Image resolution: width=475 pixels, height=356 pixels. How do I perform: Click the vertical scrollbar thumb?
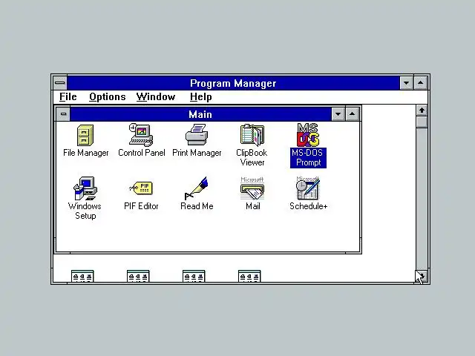coord(422,122)
